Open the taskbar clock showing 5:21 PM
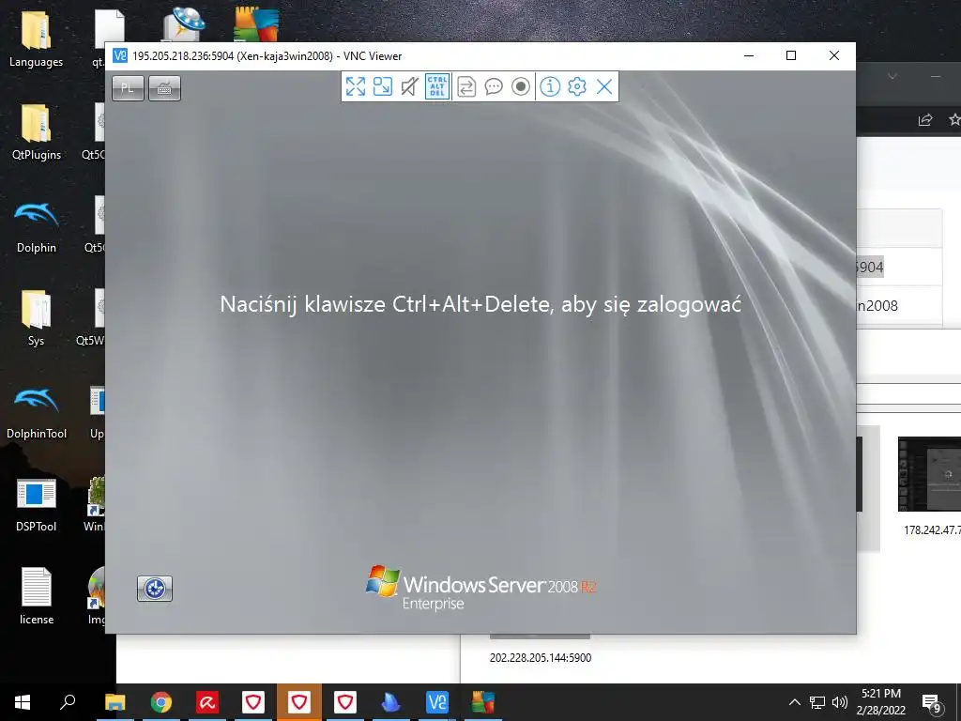Viewport: 961px width, 721px height. point(881,702)
